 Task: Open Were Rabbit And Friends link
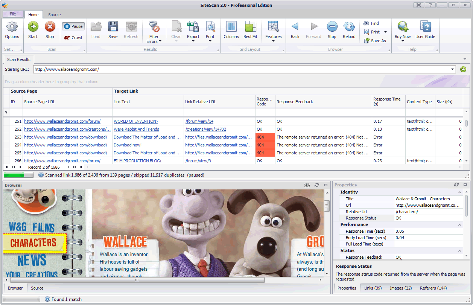click(136, 129)
